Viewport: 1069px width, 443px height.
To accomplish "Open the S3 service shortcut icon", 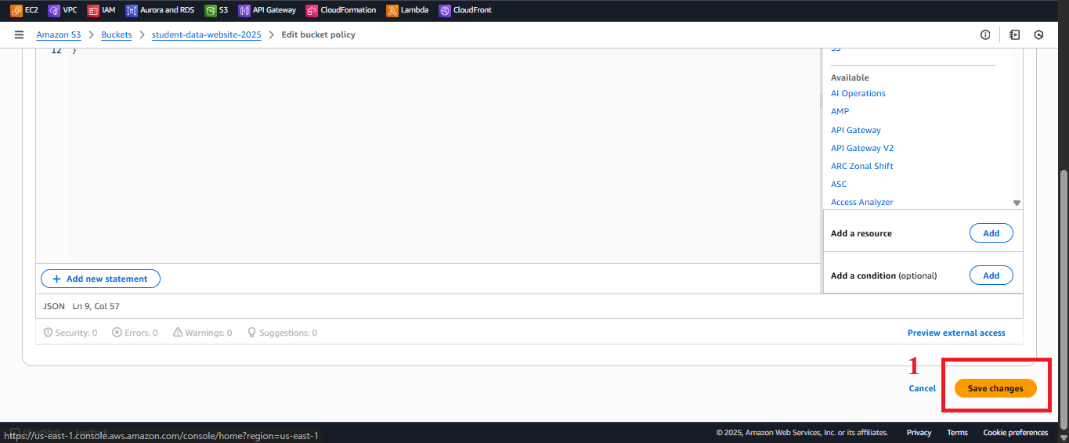I will click(x=210, y=10).
